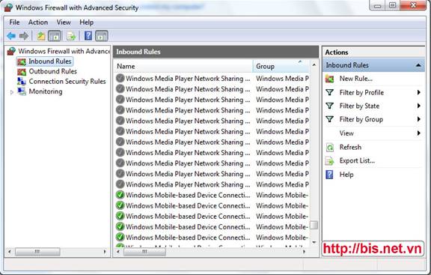Open the View submenu arrow in Actions
The width and height of the screenshot is (431, 275).
click(x=418, y=133)
